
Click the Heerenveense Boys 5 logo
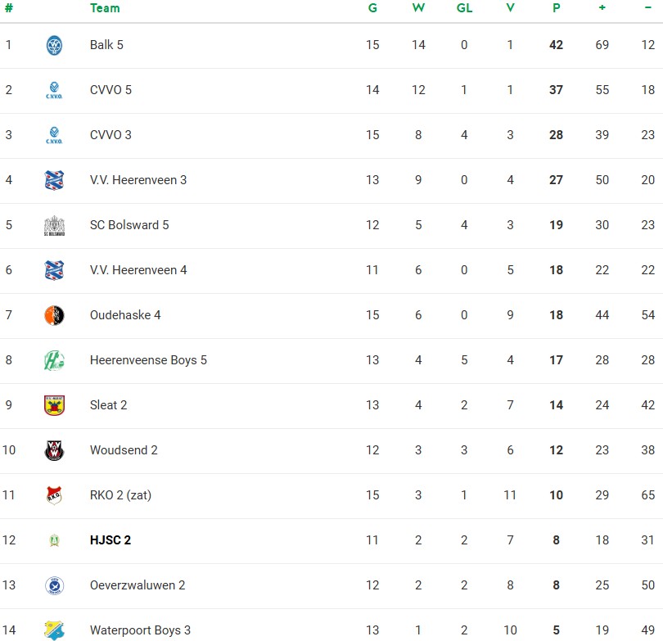[x=54, y=360]
